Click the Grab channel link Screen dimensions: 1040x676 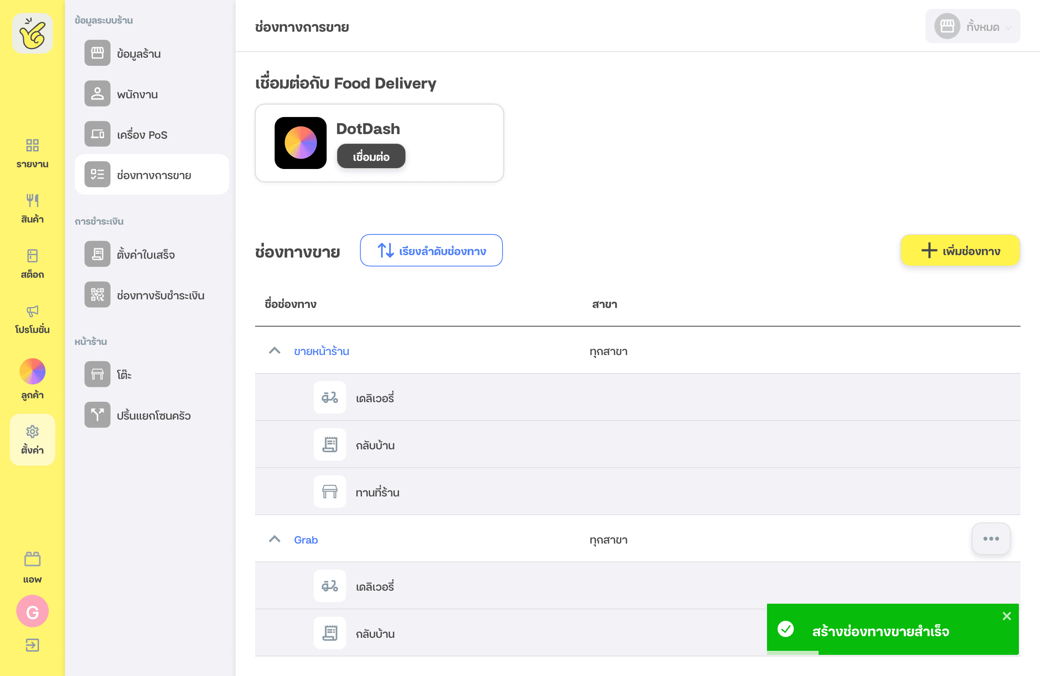(306, 539)
